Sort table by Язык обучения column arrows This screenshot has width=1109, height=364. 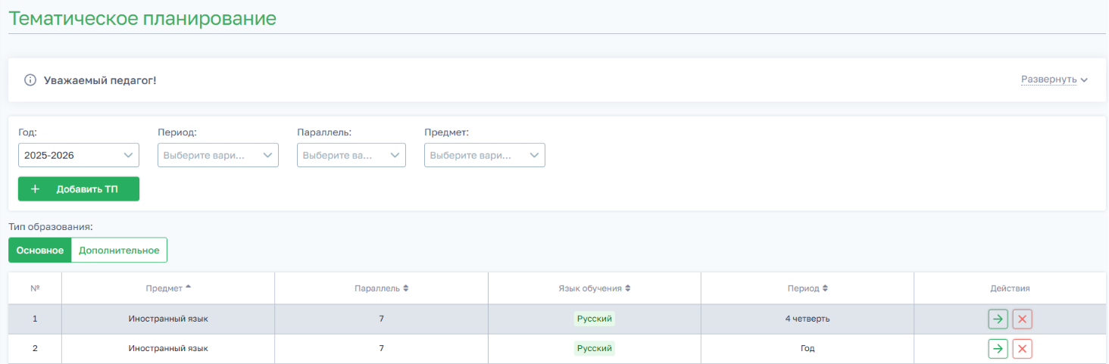point(627,288)
